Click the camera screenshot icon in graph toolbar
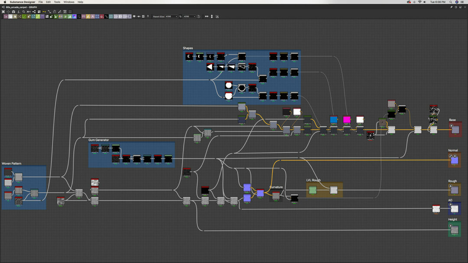 13,12
